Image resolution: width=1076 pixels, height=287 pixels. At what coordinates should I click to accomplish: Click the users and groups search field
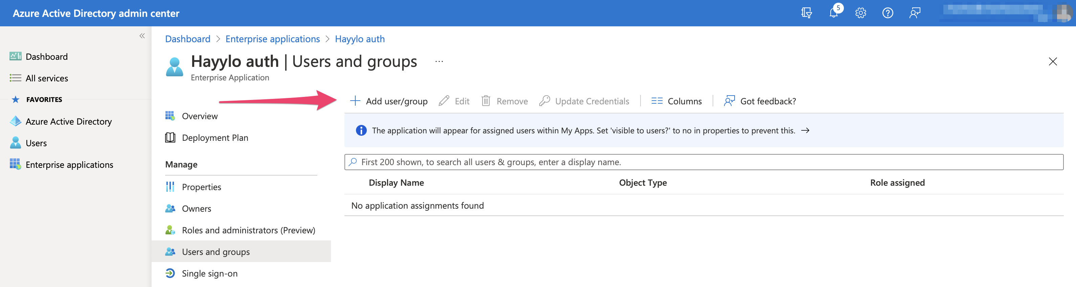pos(703,162)
